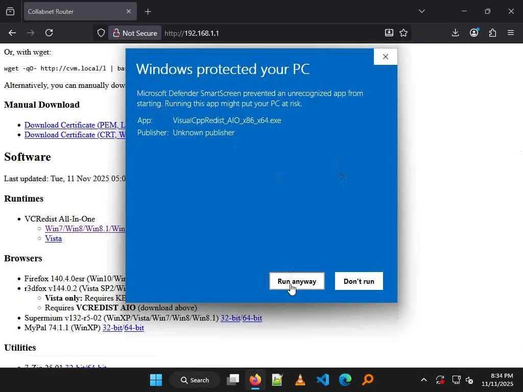The image size is (523, 392).
Task: Click the taskbar Search box
Action: (x=195, y=380)
